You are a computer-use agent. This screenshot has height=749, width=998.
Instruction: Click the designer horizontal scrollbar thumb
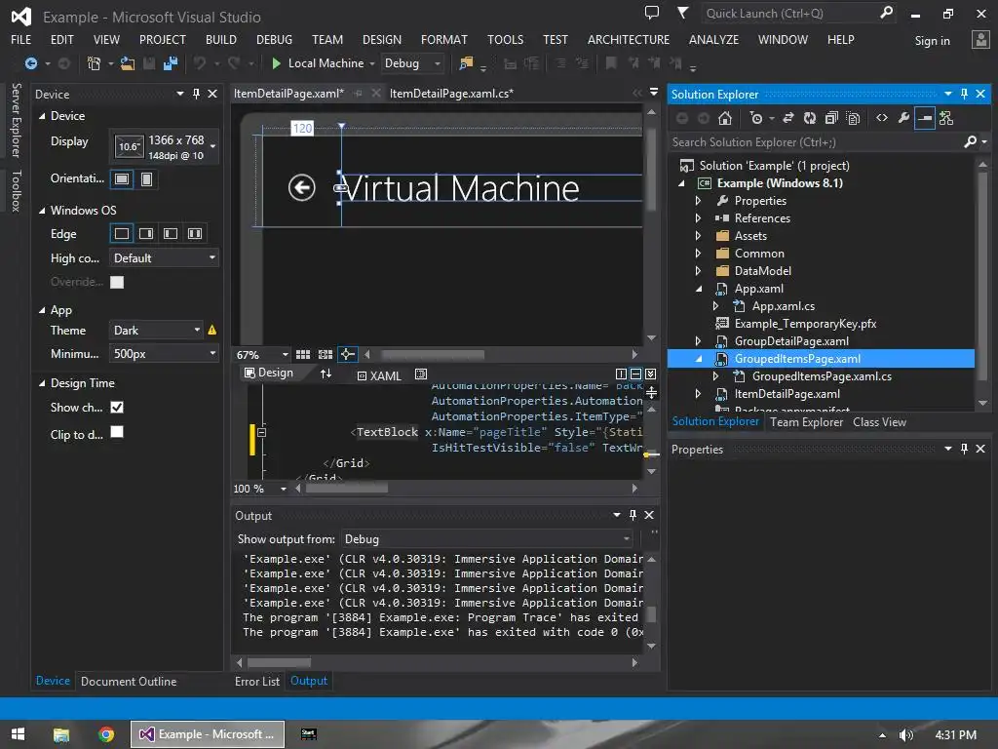click(x=432, y=354)
